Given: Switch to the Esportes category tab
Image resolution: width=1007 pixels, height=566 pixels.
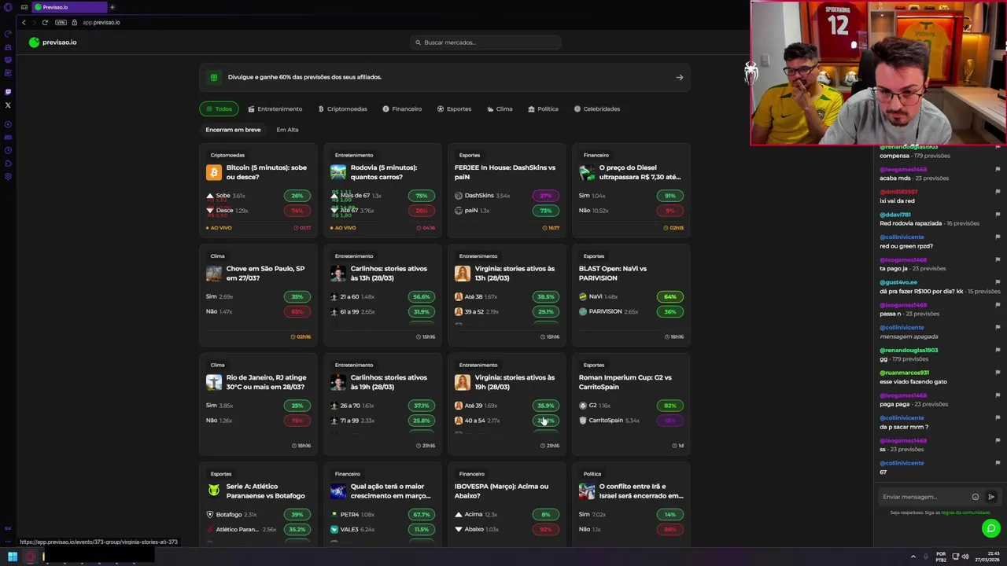Looking at the screenshot, I should coord(454,108).
